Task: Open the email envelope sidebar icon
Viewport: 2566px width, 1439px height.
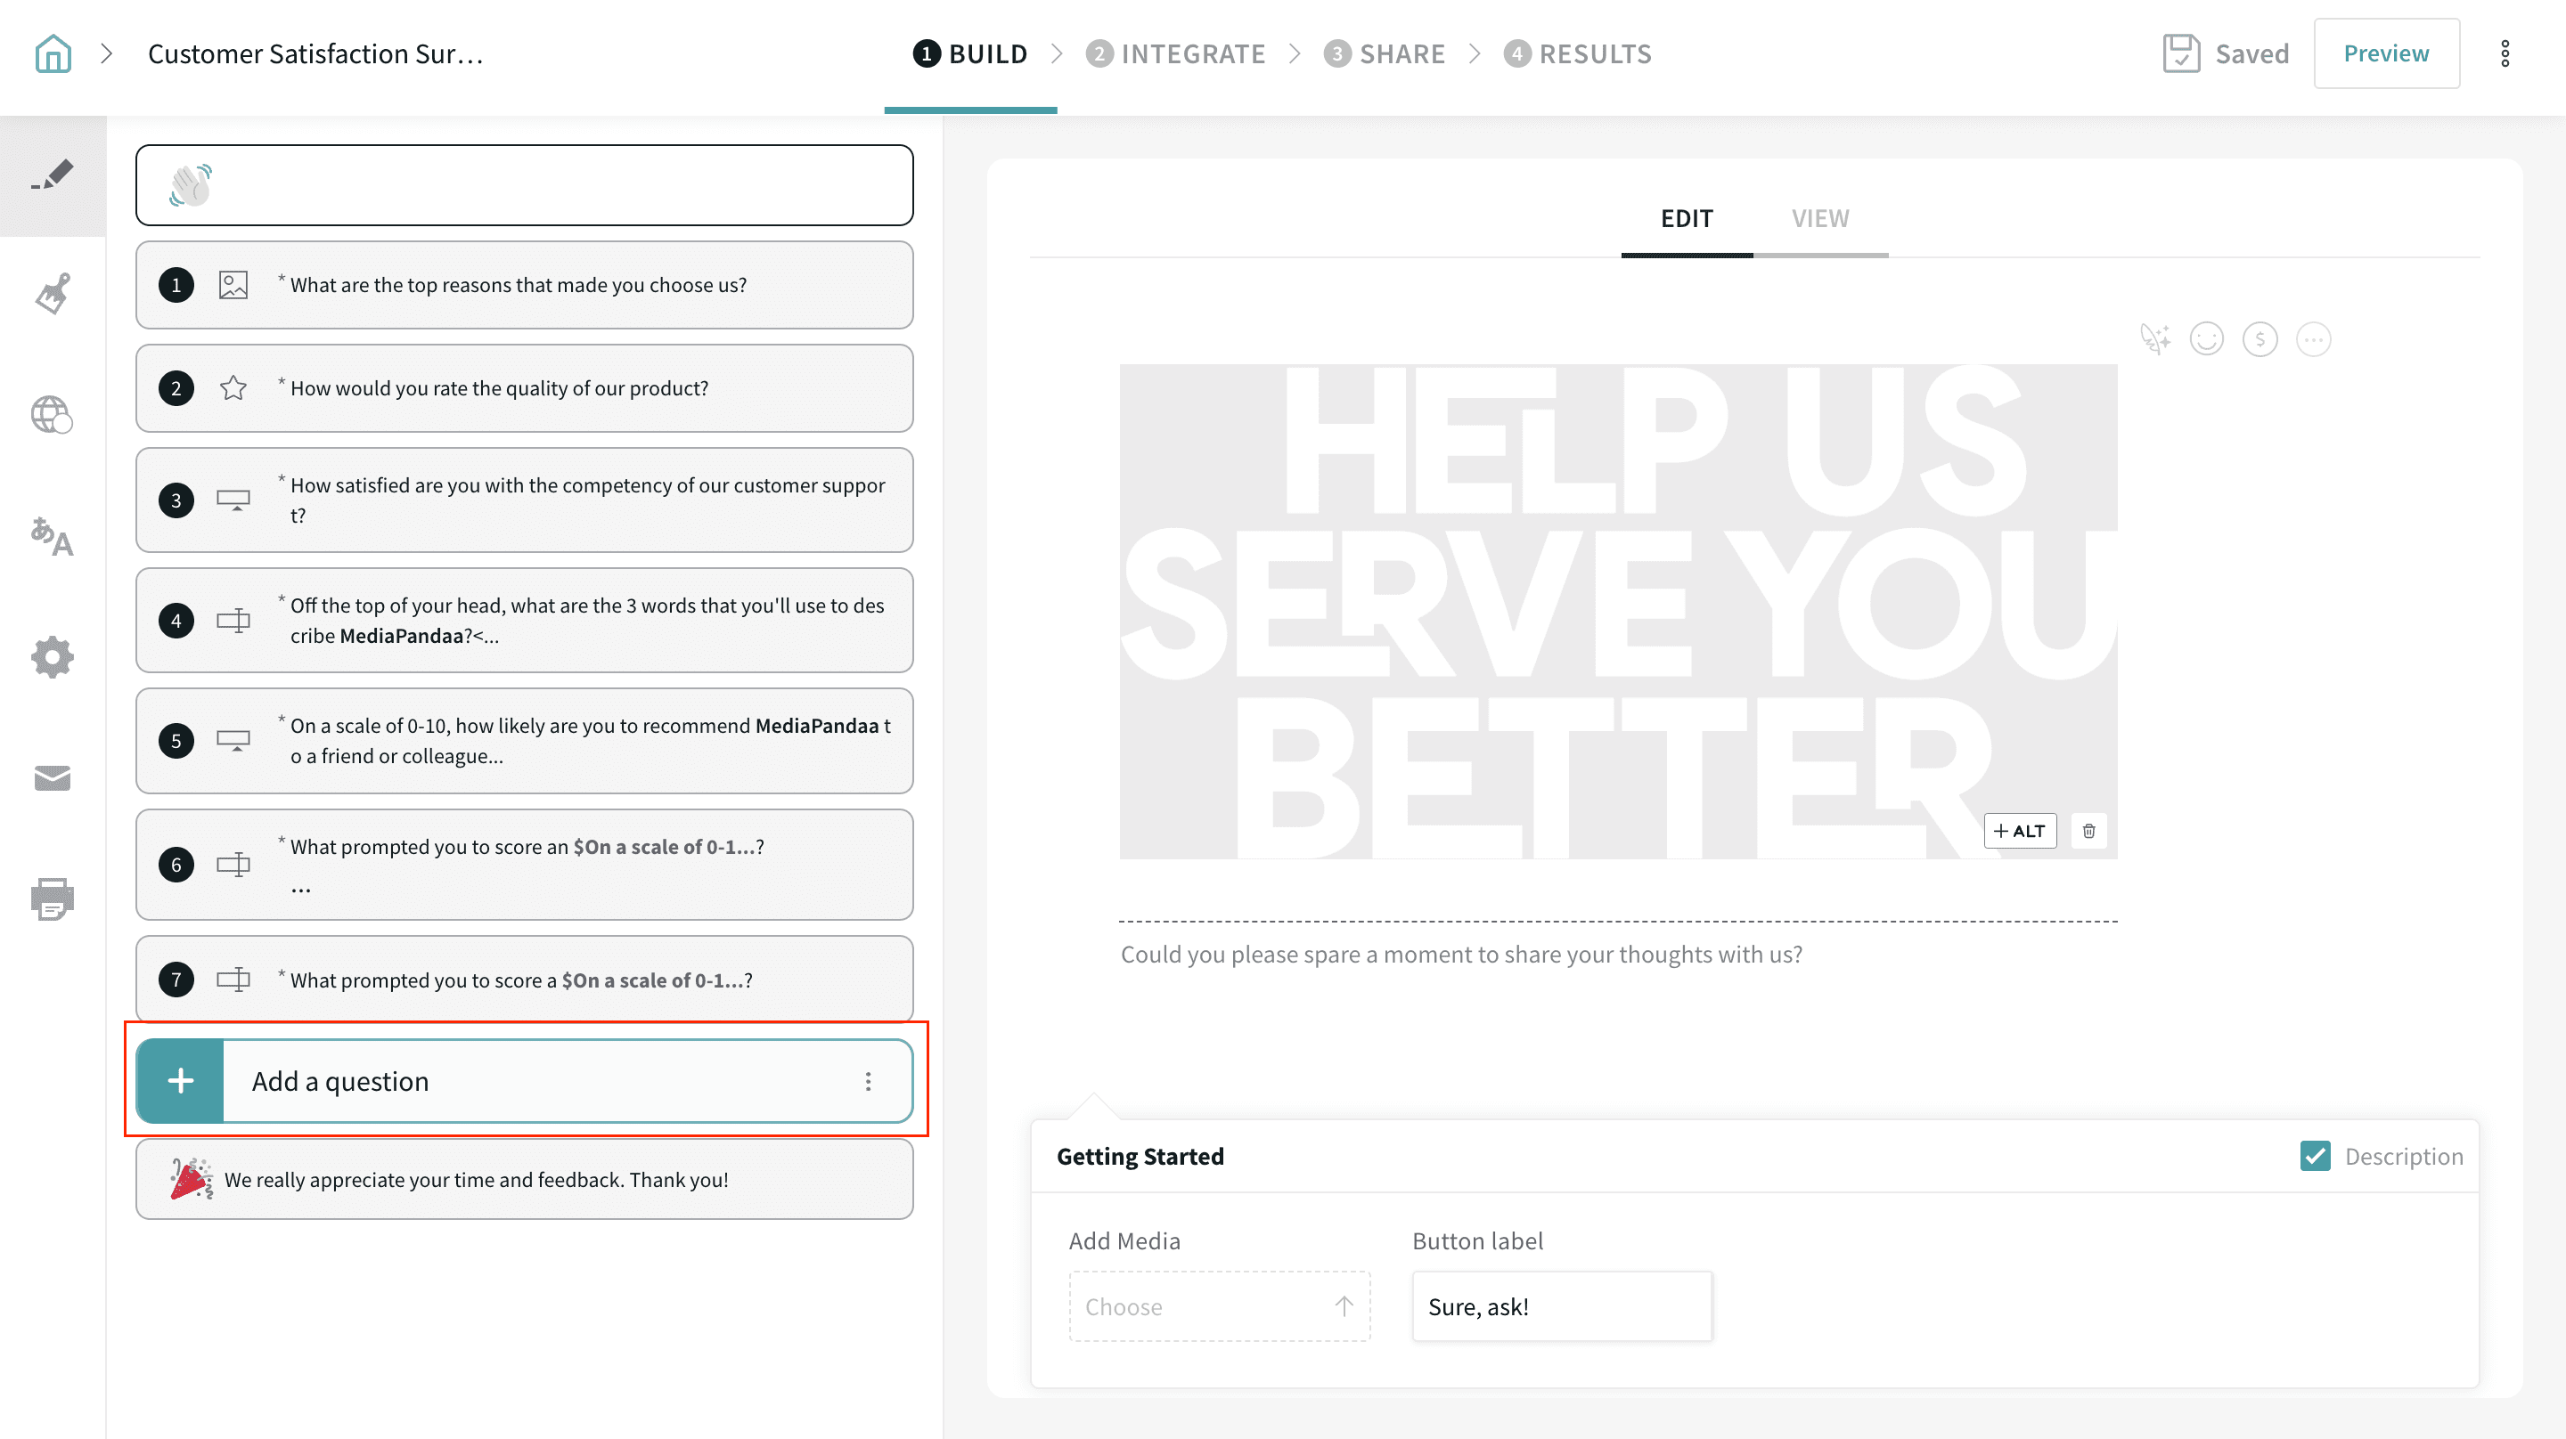Action: pos(53,777)
